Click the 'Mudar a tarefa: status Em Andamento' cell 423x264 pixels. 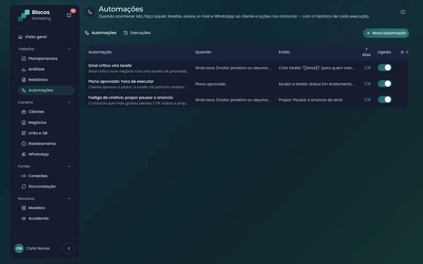(317, 84)
